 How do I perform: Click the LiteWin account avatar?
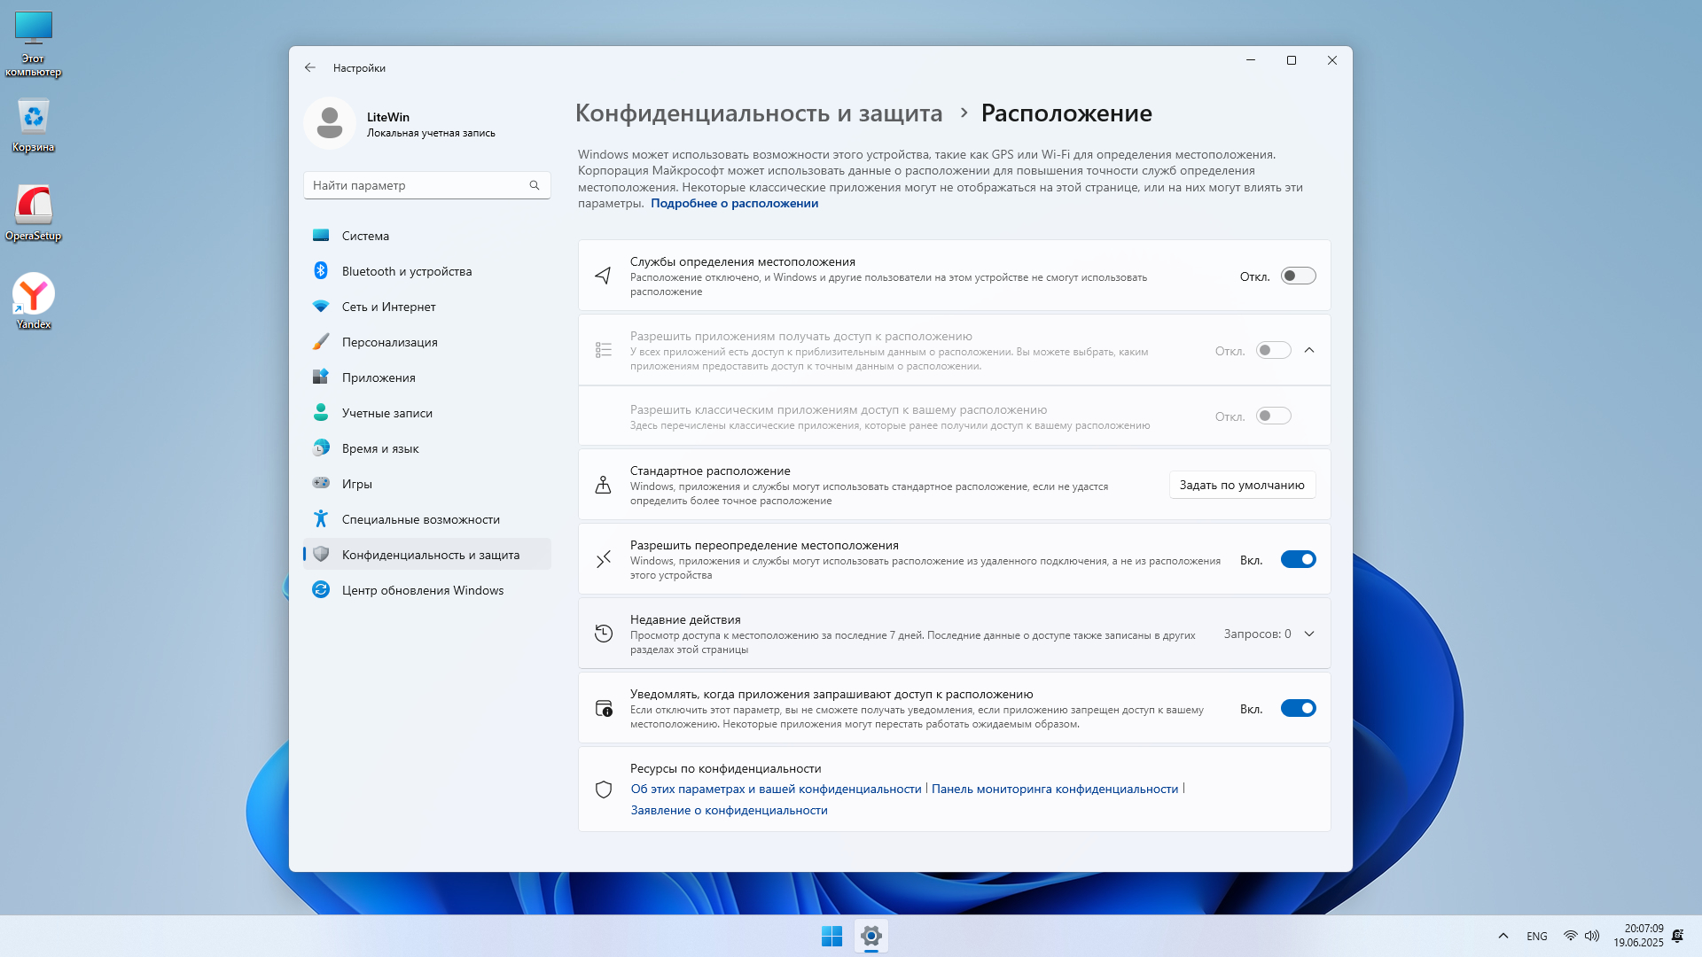(329, 122)
